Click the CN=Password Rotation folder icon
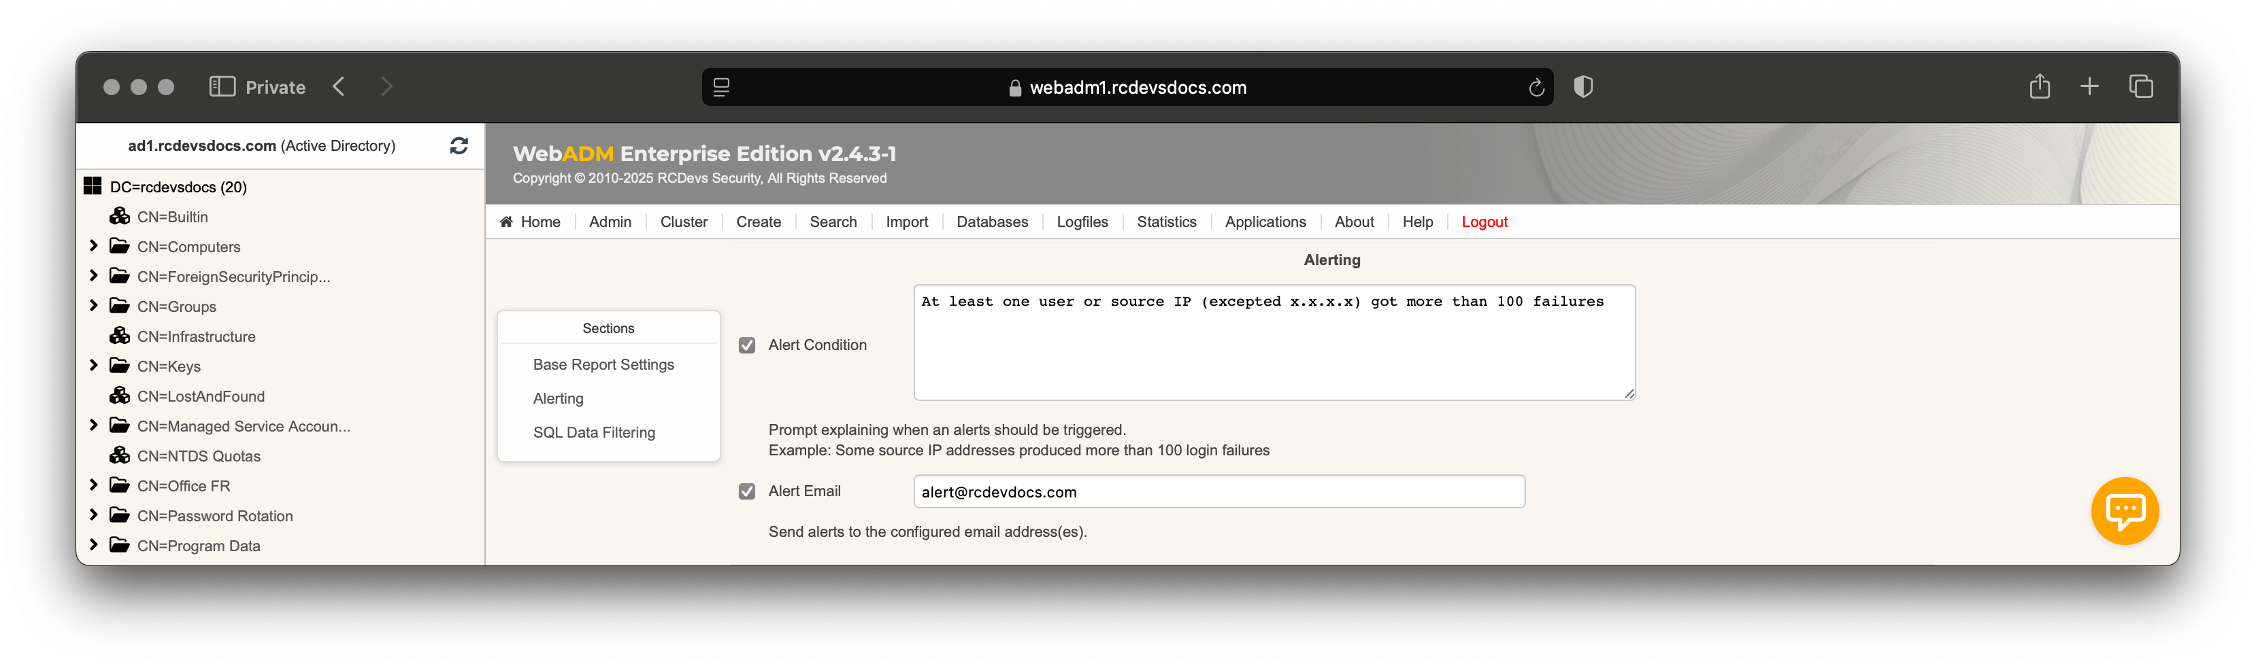 click(120, 514)
